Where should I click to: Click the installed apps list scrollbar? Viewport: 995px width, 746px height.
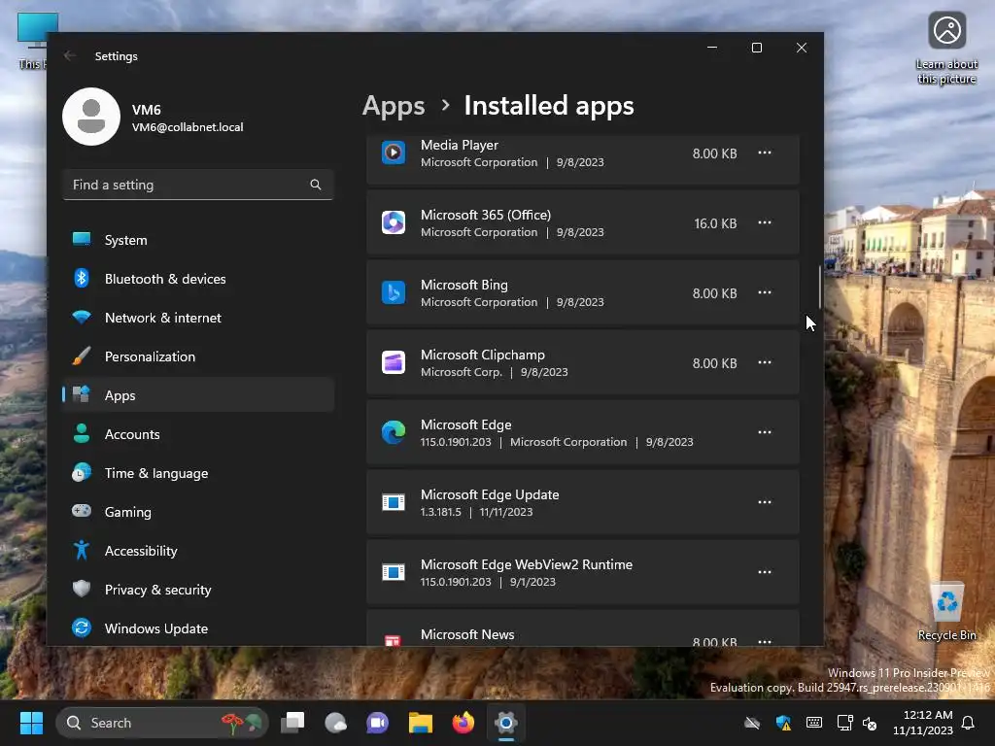tap(819, 287)
